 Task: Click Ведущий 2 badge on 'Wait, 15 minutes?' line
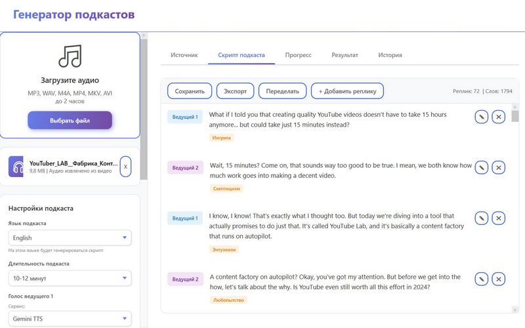[185, 168]
